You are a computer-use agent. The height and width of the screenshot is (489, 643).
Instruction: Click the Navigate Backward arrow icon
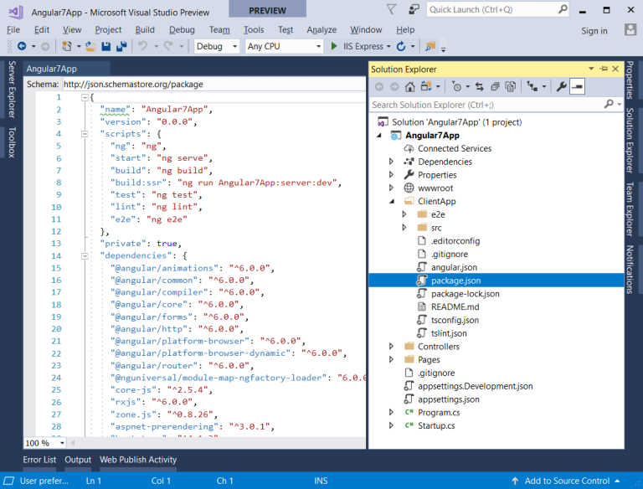(x=22, y=46)
